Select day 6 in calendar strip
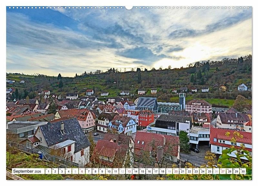This screenshot has width=258, height=186. 82,171
